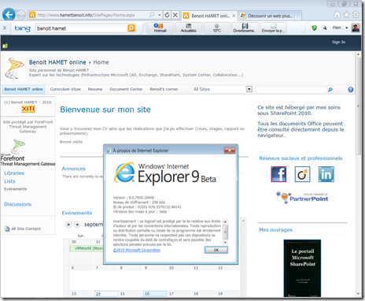Viewport: 365px width, 301px height.
Task: Select calendar day 14
Action: (x=98, y=294)
